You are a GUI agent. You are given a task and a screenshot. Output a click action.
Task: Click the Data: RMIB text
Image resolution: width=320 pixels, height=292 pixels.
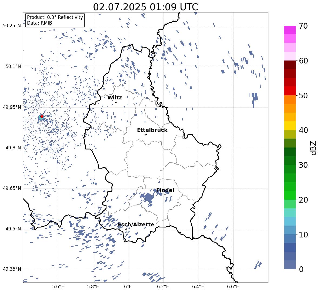39,23
